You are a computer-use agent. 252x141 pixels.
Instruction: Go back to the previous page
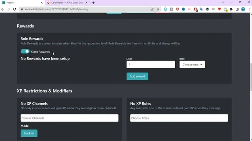point(3,9)
